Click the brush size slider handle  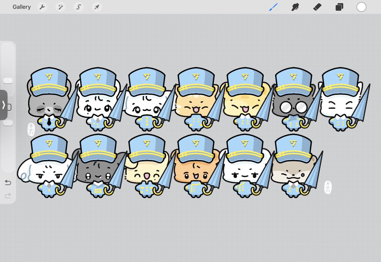(x=8, y=81)
